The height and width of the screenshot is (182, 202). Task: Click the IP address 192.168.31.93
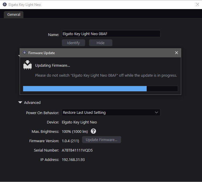click(73, 160)
